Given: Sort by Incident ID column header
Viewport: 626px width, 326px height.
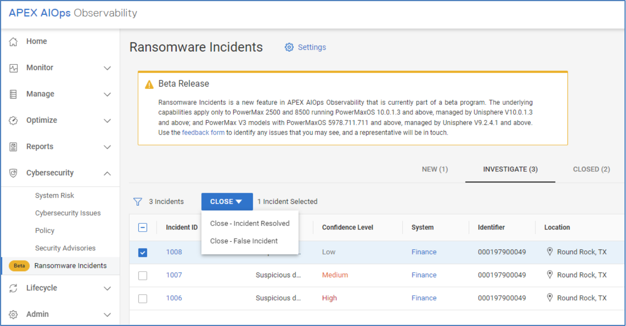Looking at the screenshot, I should (182, 227).
